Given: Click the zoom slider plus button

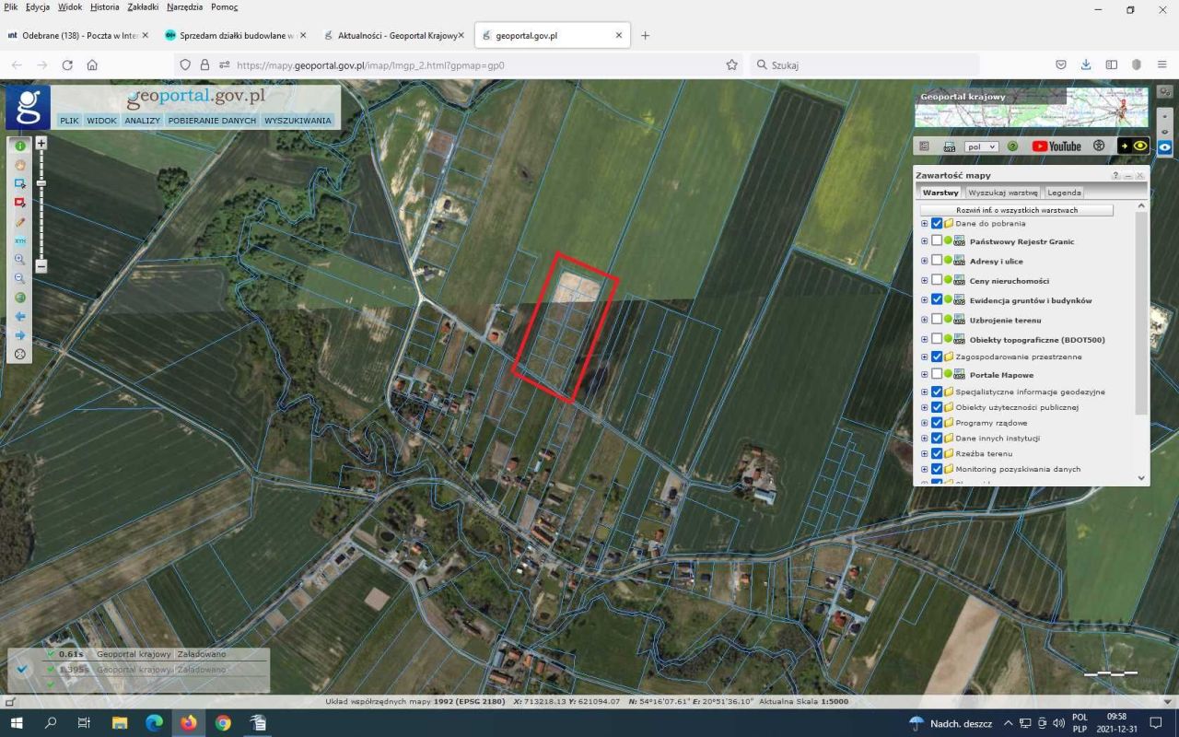Looking at the screenshot, I should pos(41,144).
